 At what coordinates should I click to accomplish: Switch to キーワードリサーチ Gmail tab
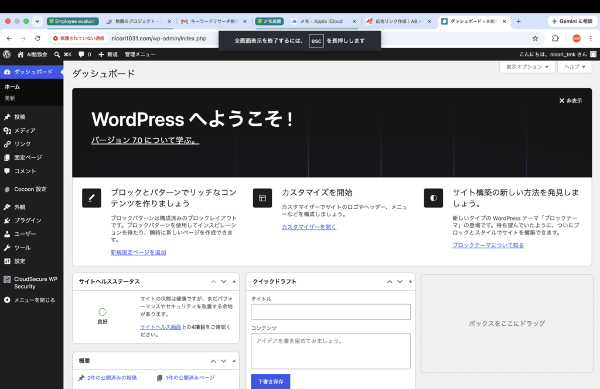tap(213, 22)
